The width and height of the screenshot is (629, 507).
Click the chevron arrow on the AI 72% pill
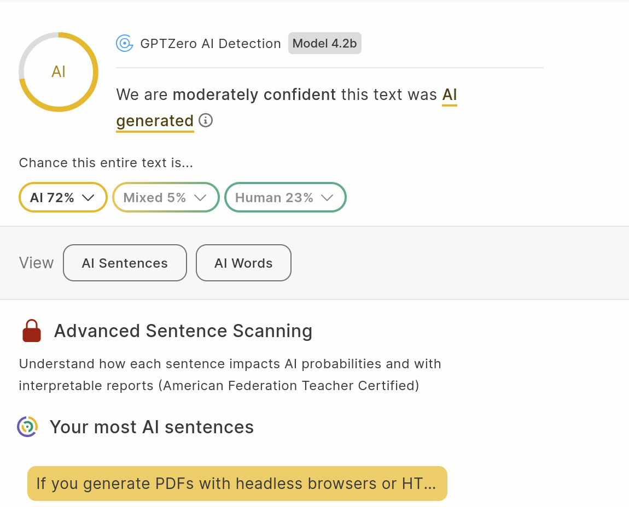(x=88, y=198)
